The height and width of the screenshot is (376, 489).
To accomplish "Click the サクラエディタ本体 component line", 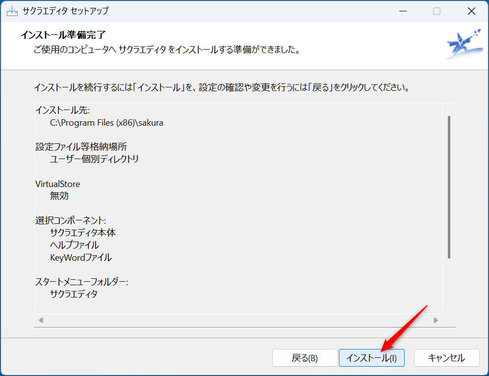I will point(82,233).
